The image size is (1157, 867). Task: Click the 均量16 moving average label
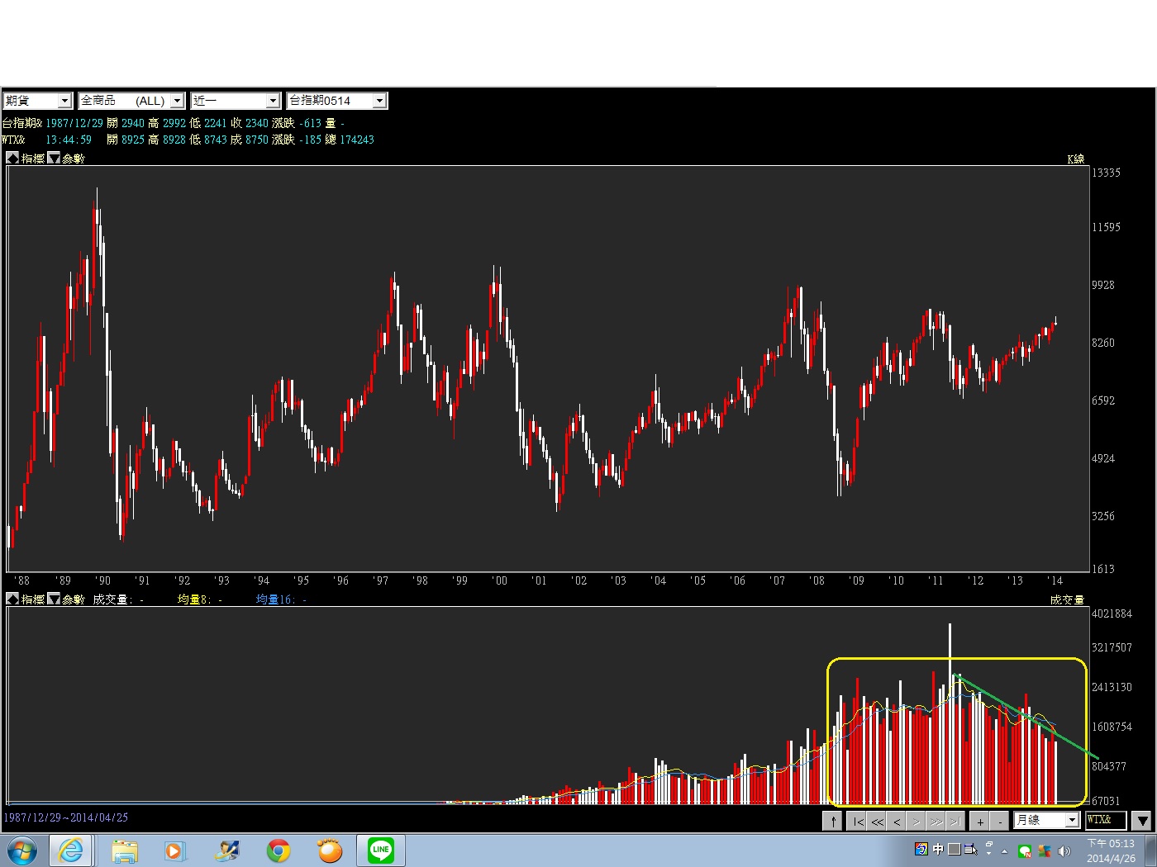coord(274,599)
